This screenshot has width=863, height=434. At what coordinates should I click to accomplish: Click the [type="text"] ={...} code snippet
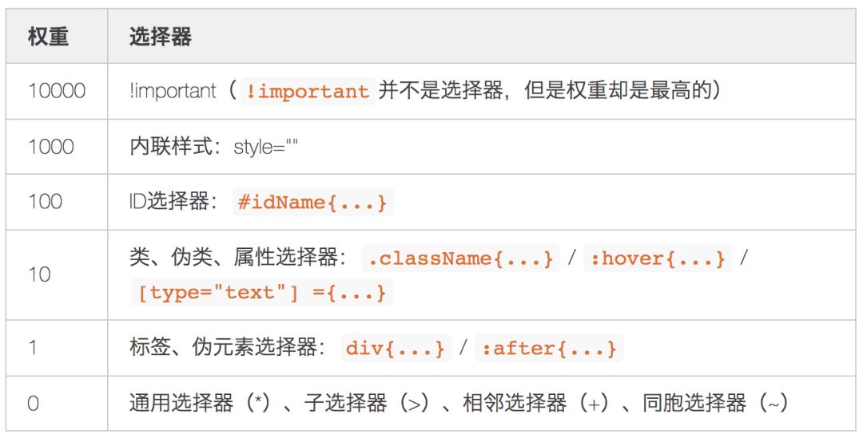pyautogui.click(x=262, y=293)
